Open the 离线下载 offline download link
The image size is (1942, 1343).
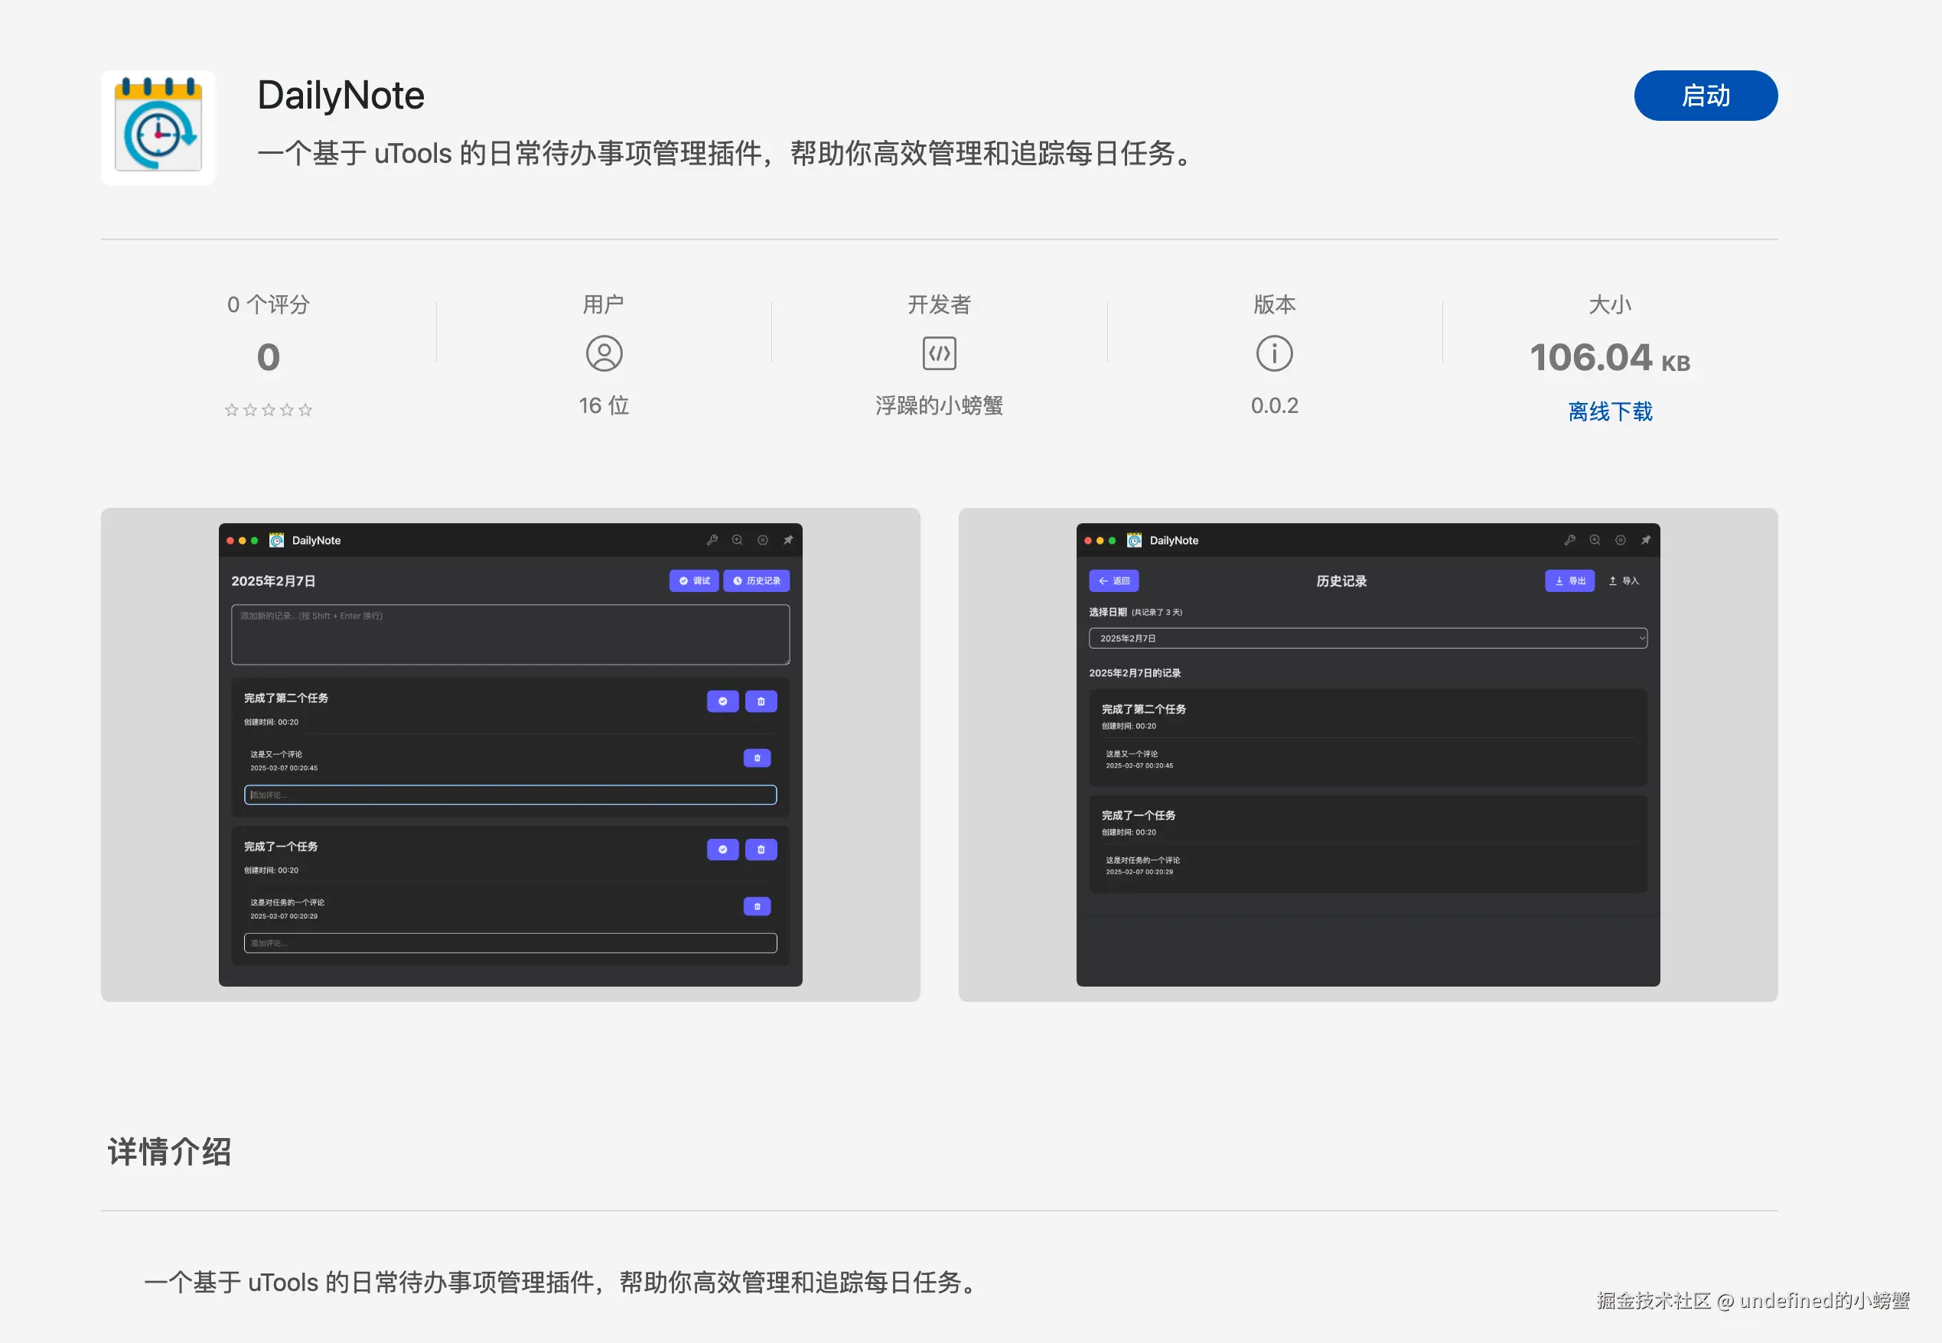point(1609,411)
